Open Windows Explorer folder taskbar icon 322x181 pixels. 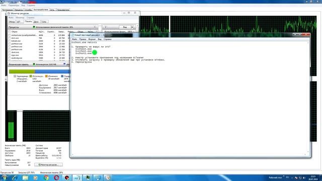coord(25,177)
